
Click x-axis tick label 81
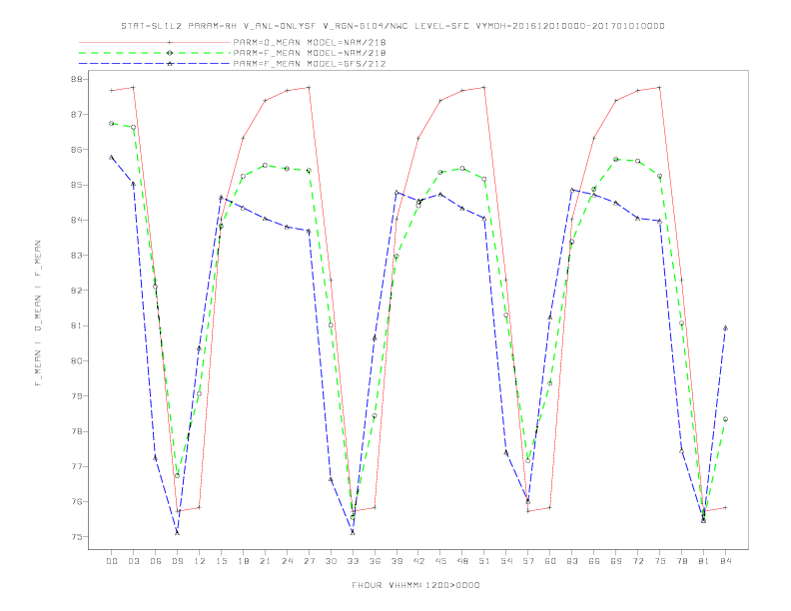[x=704, y=561]
